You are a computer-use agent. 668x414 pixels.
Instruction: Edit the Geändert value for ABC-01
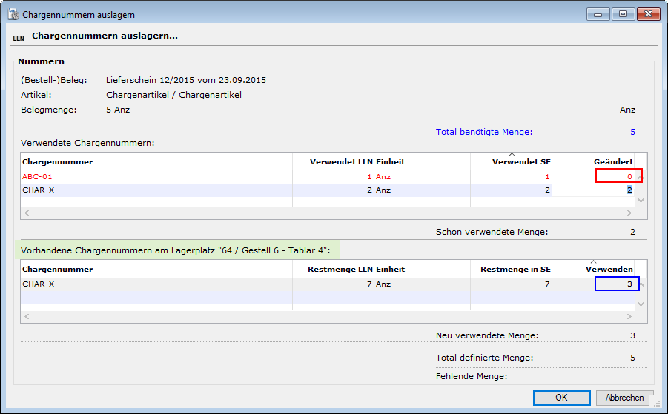click(618, 176)
